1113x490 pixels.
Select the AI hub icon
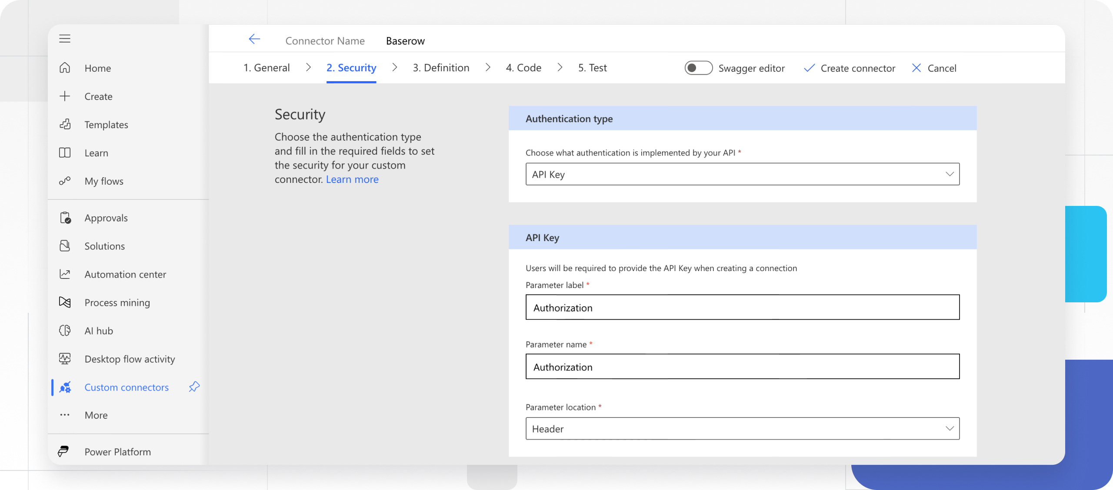click(x=64, y=330)
